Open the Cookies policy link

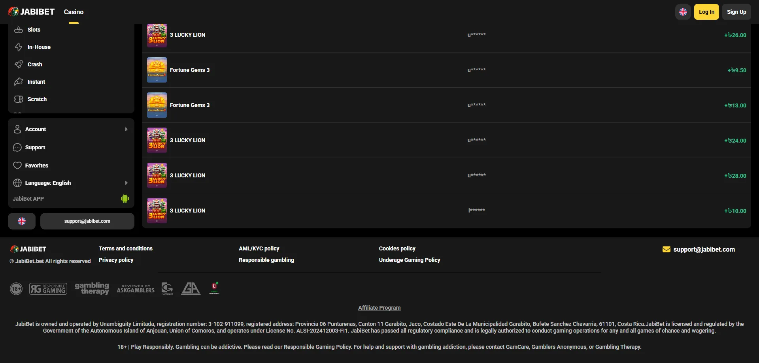pyautogui.click(x=397, y=248)
